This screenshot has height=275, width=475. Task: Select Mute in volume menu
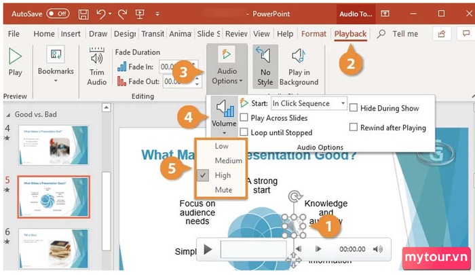(221, 190)
